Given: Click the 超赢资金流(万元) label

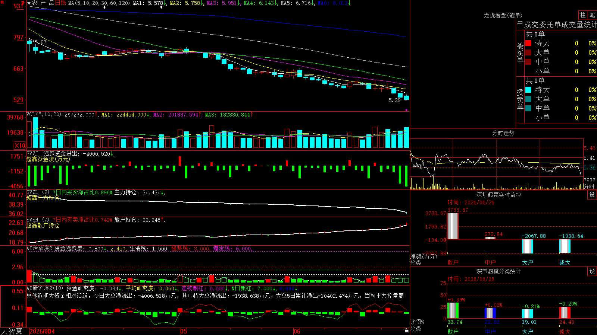Looking at the screenshot, I should pyautogui.click(x=48, y=159).
